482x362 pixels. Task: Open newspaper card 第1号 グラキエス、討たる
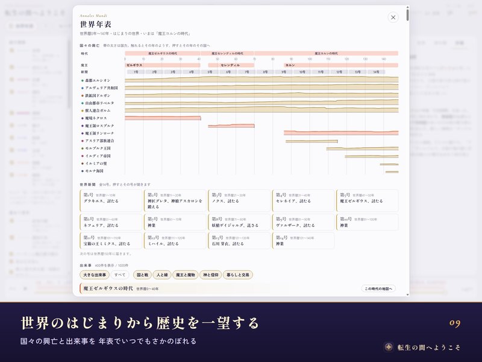[111, 201]
